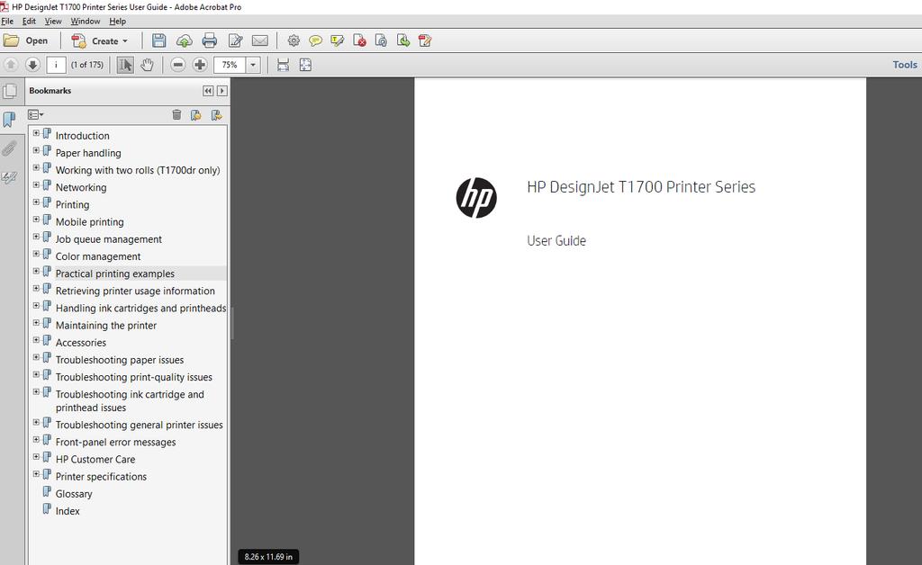Open the Edit menu

[x=29, y=22]
